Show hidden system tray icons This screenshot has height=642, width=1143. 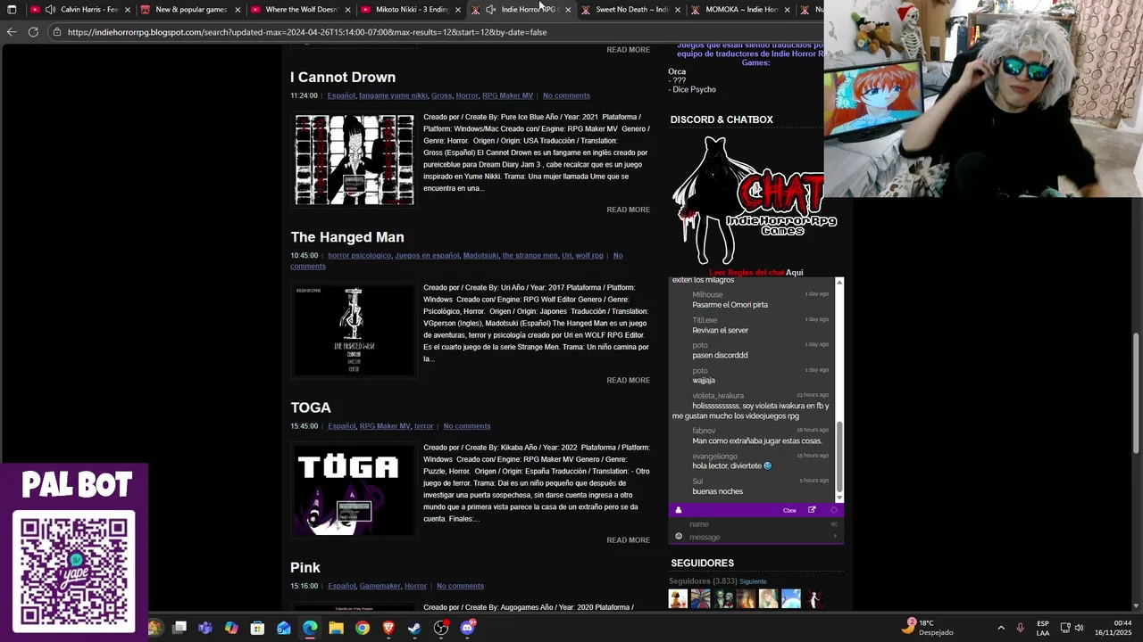1001,628
